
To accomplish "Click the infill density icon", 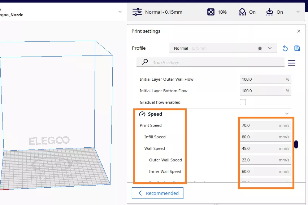I will (211, 12).
